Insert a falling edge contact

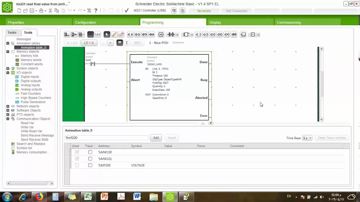coord(152,35)
